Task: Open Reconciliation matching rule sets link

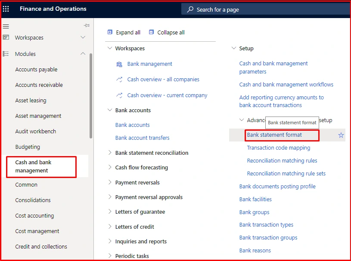Action: tap(286, 174)
